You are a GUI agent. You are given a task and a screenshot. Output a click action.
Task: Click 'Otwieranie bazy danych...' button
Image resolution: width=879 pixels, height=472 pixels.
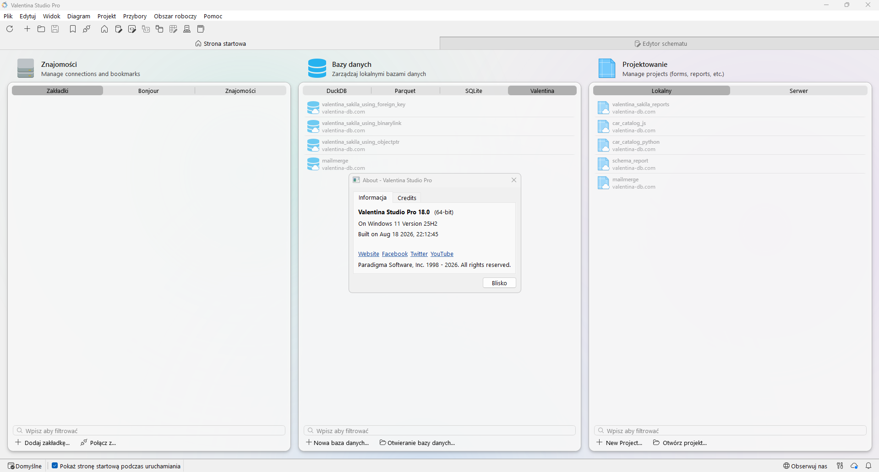[417, 443]
